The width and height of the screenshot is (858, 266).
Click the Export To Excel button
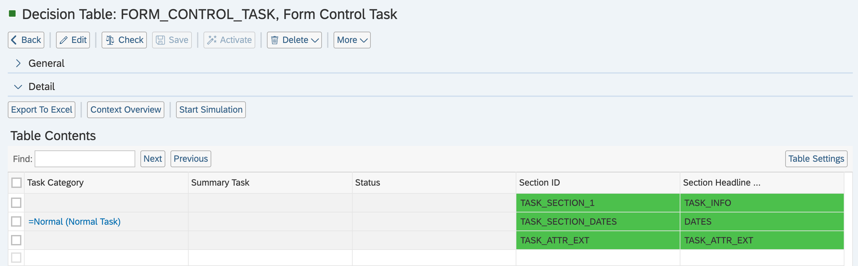coord(42,110)
